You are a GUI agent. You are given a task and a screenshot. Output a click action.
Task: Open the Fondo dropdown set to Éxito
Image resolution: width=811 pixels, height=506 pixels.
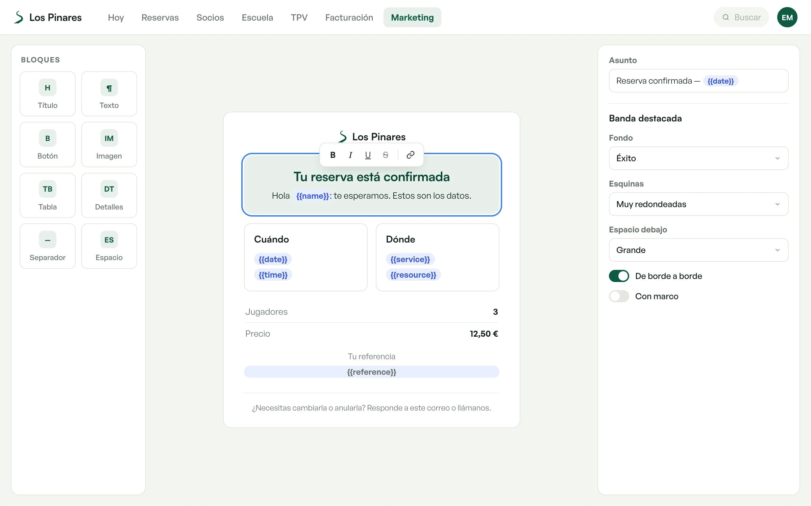(698, 158)
